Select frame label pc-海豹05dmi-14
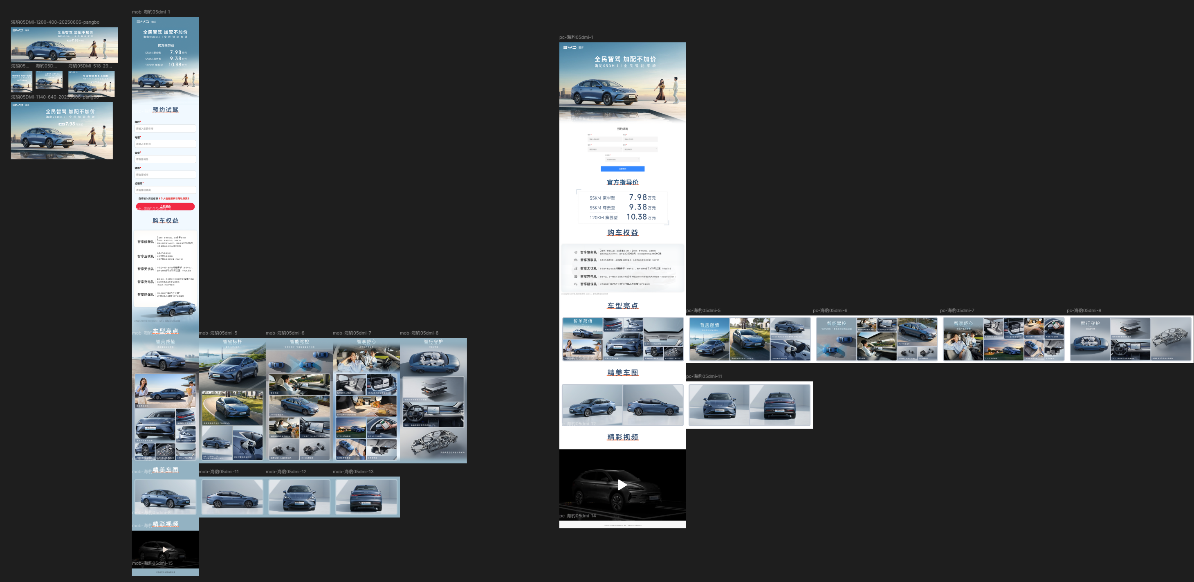 coord(577,516)
